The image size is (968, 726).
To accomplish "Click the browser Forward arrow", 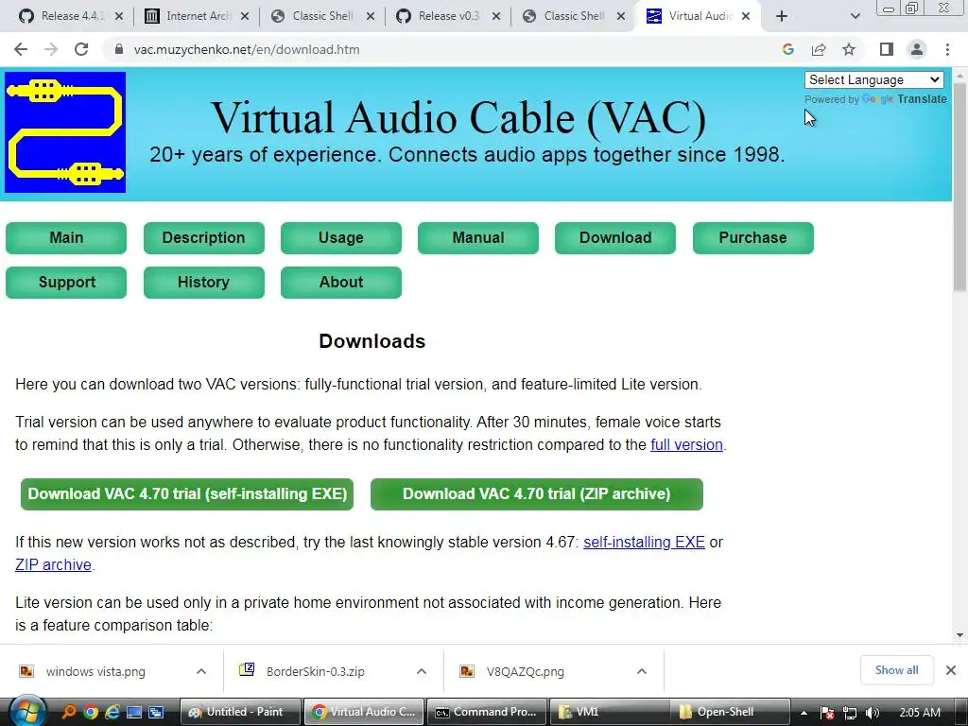I will coord(51,49).
